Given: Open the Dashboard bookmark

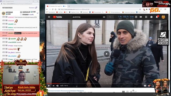Looking at the screenshot, I should pos(84,12).
